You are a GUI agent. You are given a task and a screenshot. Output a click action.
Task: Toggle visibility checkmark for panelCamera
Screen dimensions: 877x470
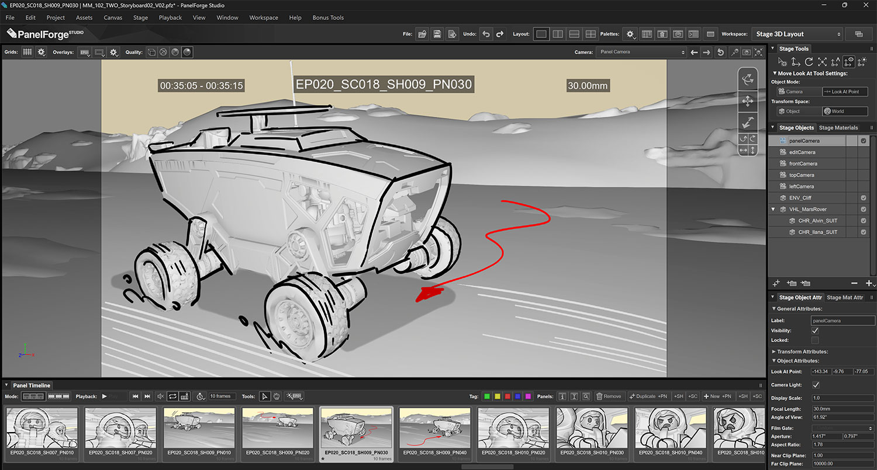(863, 141)
